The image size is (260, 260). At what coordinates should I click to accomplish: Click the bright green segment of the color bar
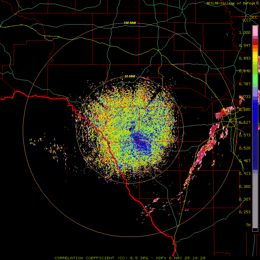pyautogui.click(x=255, y=79)
